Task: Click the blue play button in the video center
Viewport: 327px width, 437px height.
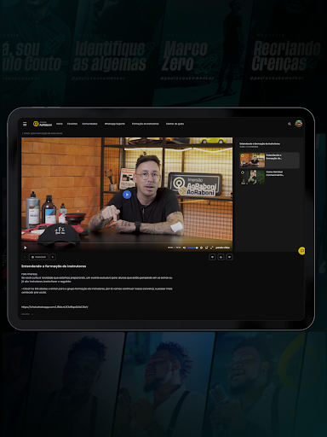Action: (127, 195)
